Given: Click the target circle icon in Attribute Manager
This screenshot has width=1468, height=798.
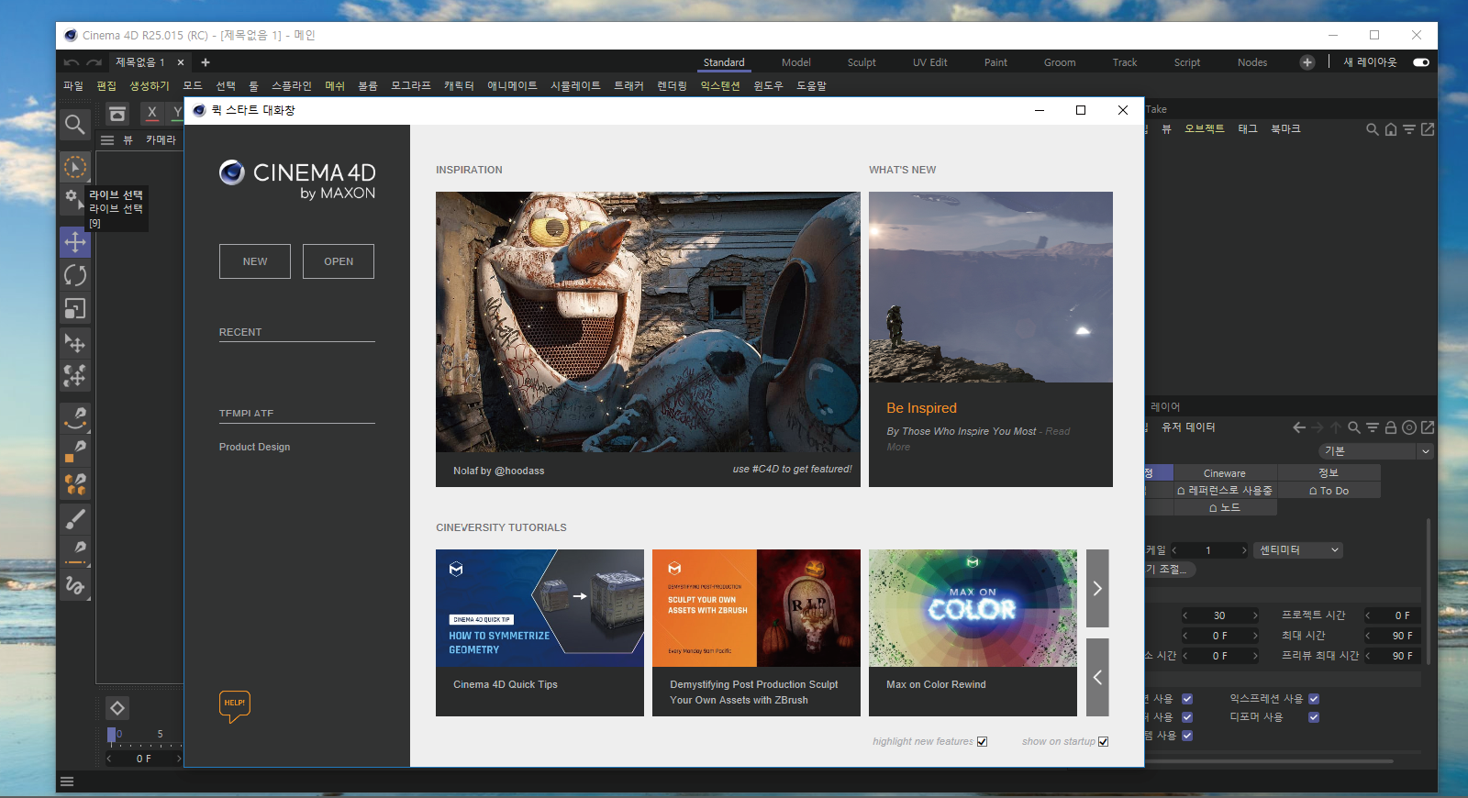Looking at the screenshot, I should point(1409,427).
